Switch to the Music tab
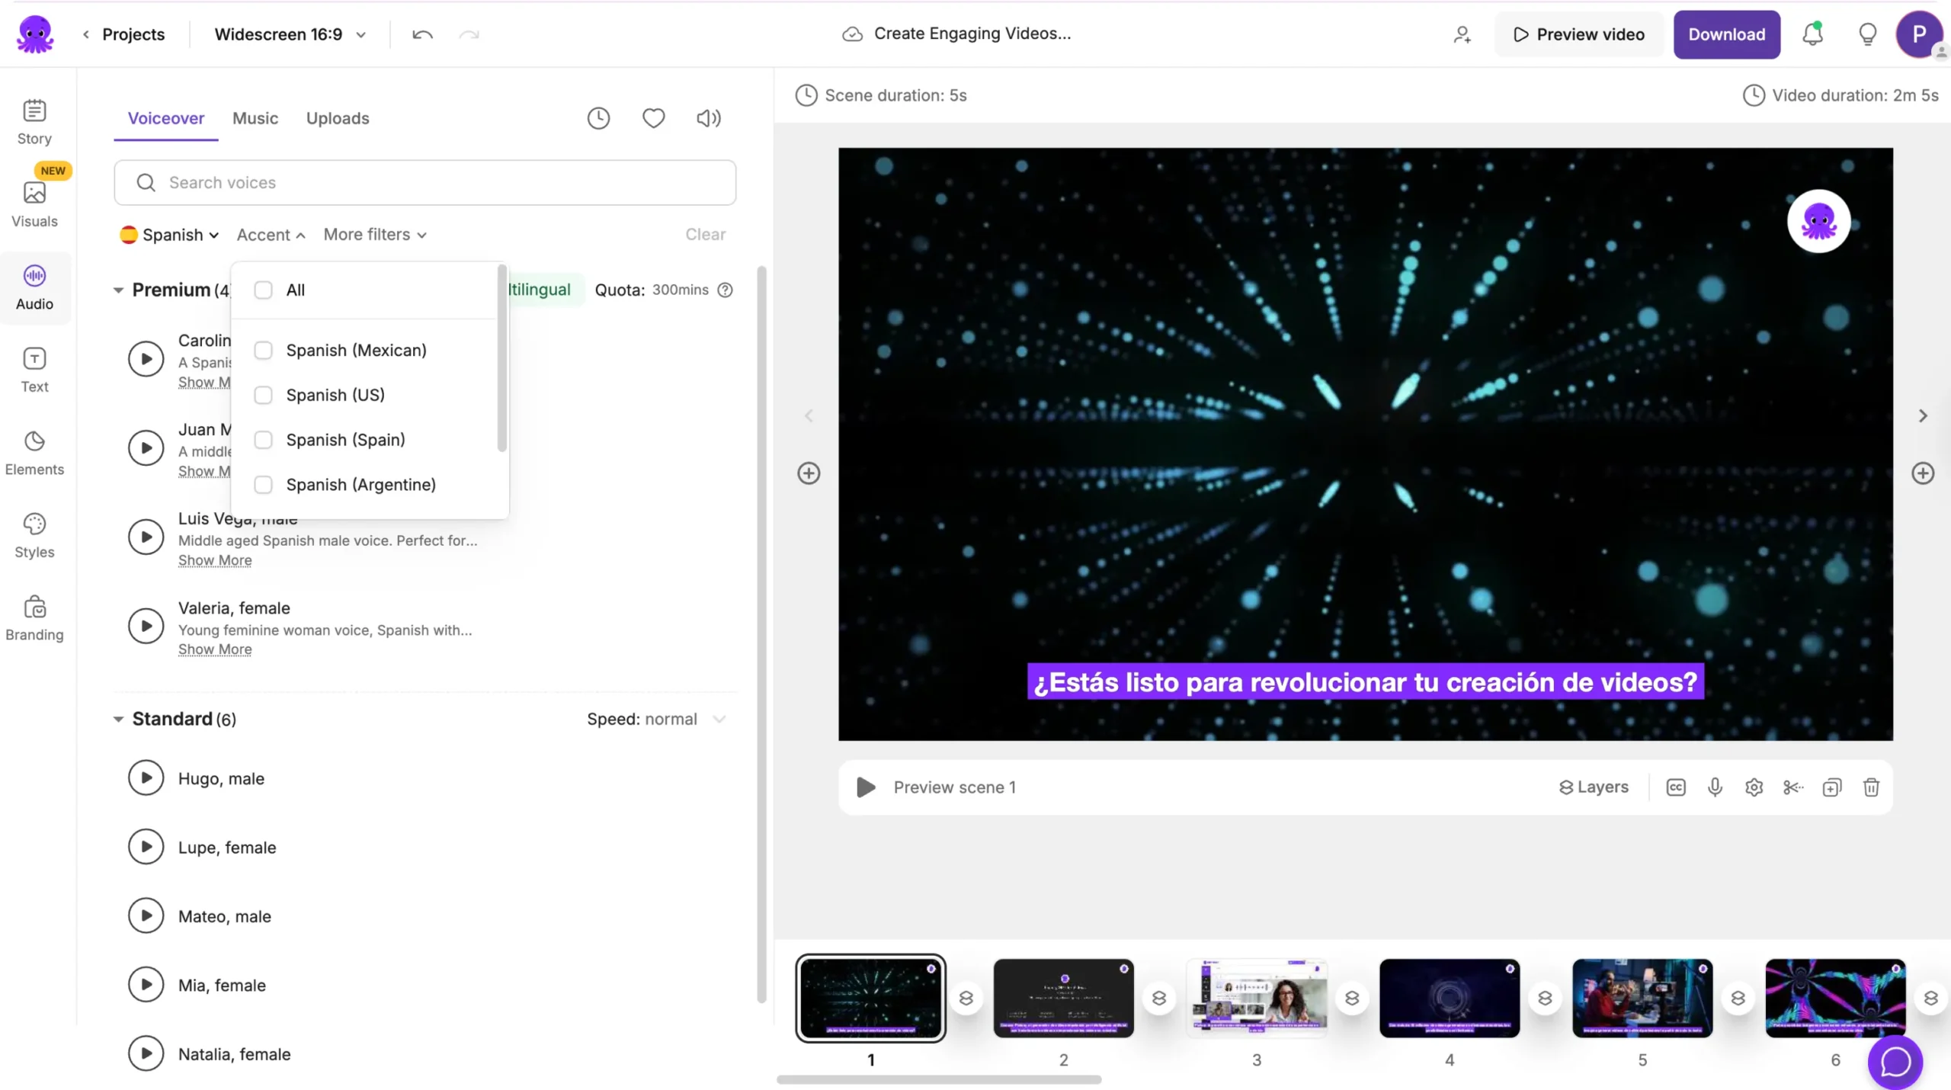 click(x=255, y=118)
